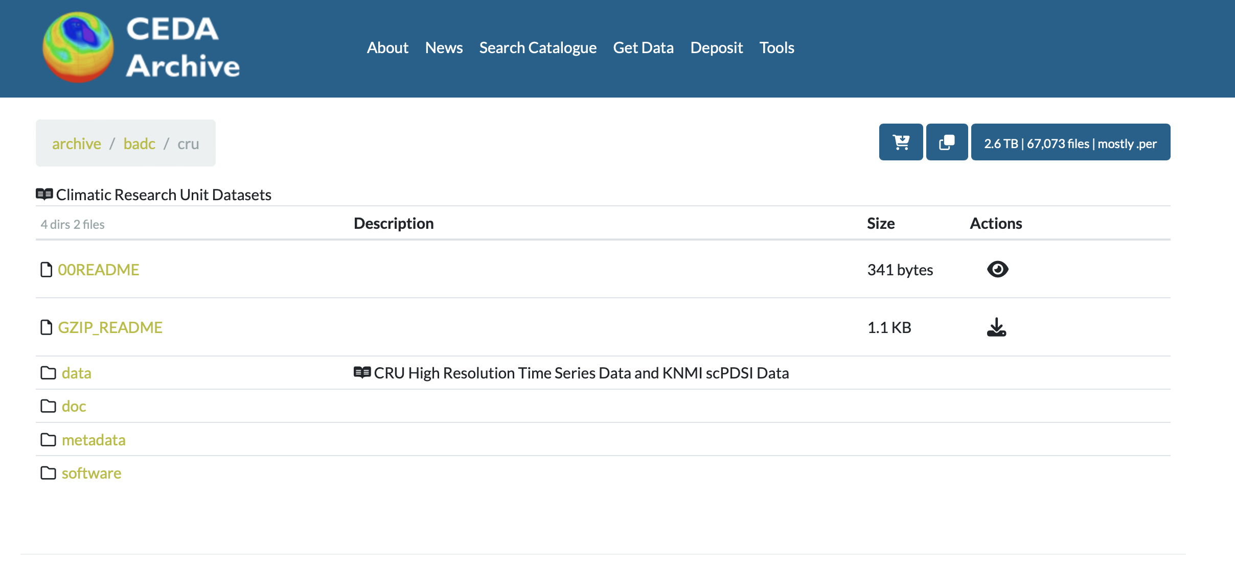Open the Tools menu
This screenshot has height=570, width=1235.
coord(776,48)
